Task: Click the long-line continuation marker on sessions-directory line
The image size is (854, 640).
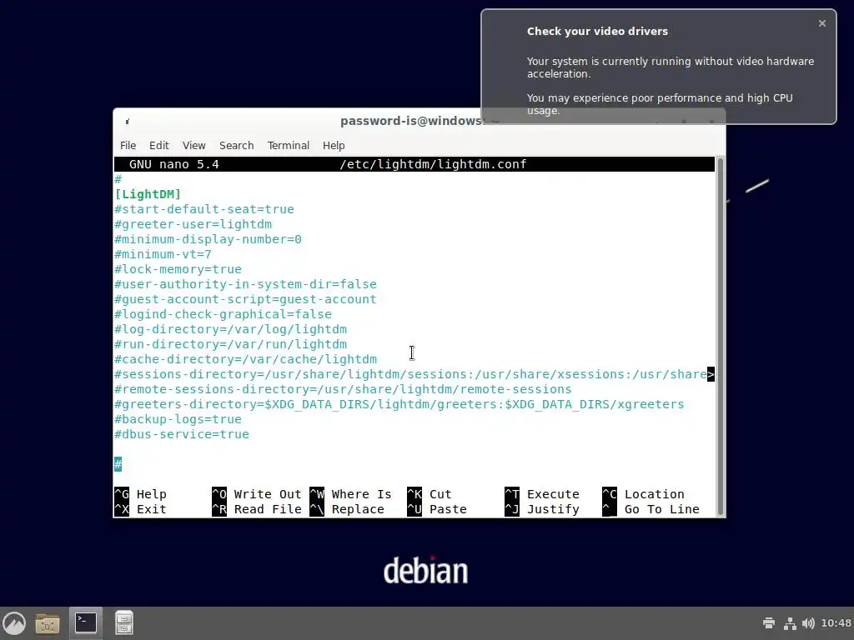Action: (711, 374)
